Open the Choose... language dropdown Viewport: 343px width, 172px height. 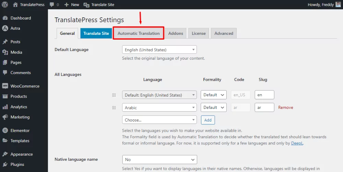coord(159,120)
